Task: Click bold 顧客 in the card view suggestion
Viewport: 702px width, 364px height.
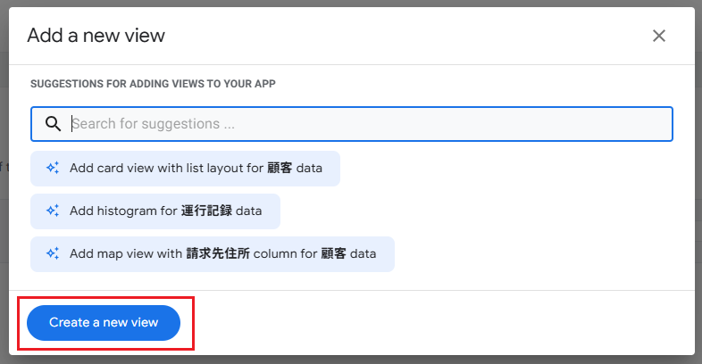Action: click(280, 168)
